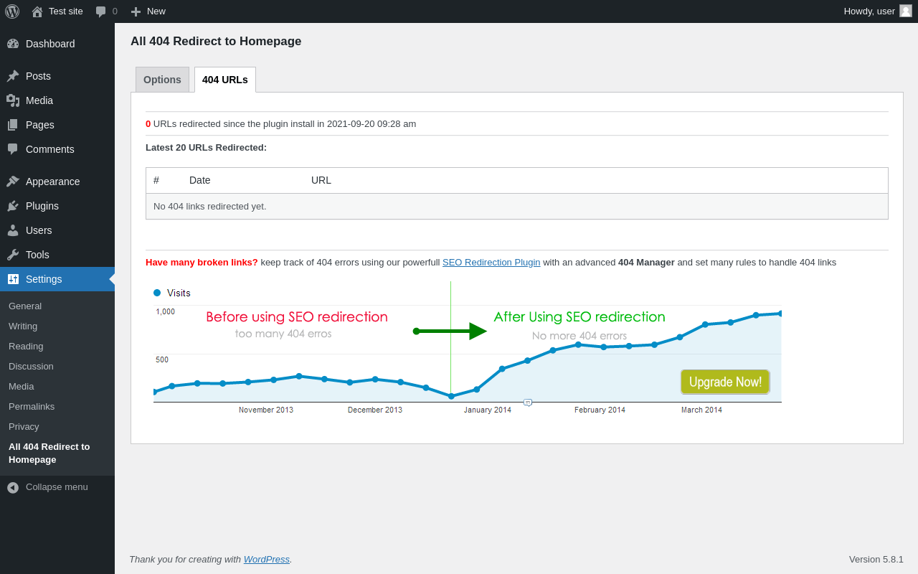Screen dimensions: 918x574
Task: Open the SEO Redirection Plugin link
Action: tap(491, 263)
